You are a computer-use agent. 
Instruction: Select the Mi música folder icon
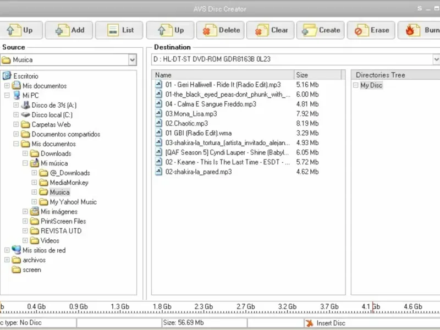[35, 163]
